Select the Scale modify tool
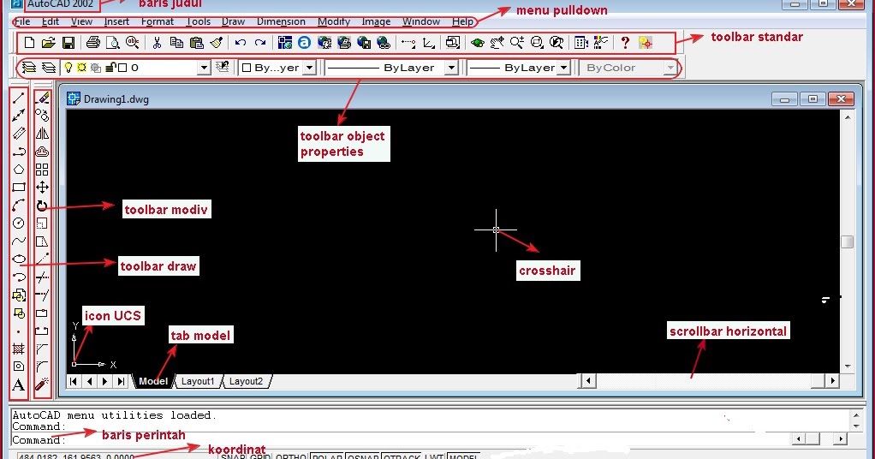Screen dimensions: 875x459 (x=42, y=224)
